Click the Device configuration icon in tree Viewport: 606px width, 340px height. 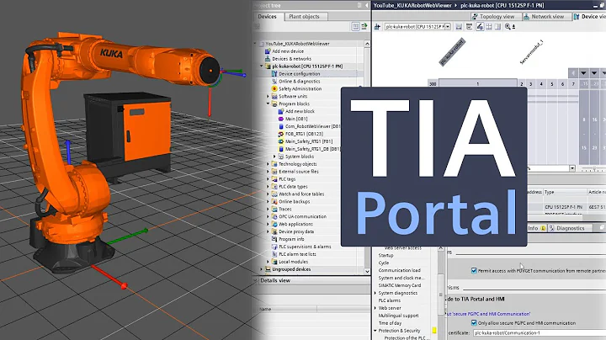274,74
